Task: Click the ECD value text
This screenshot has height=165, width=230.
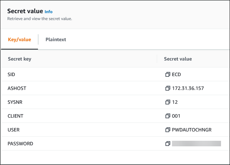Action: [176, 74]
